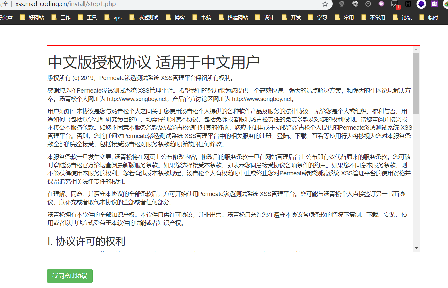The image size is (448, 288).
Task: Open the extension with red badge 1
Action: 395,4
